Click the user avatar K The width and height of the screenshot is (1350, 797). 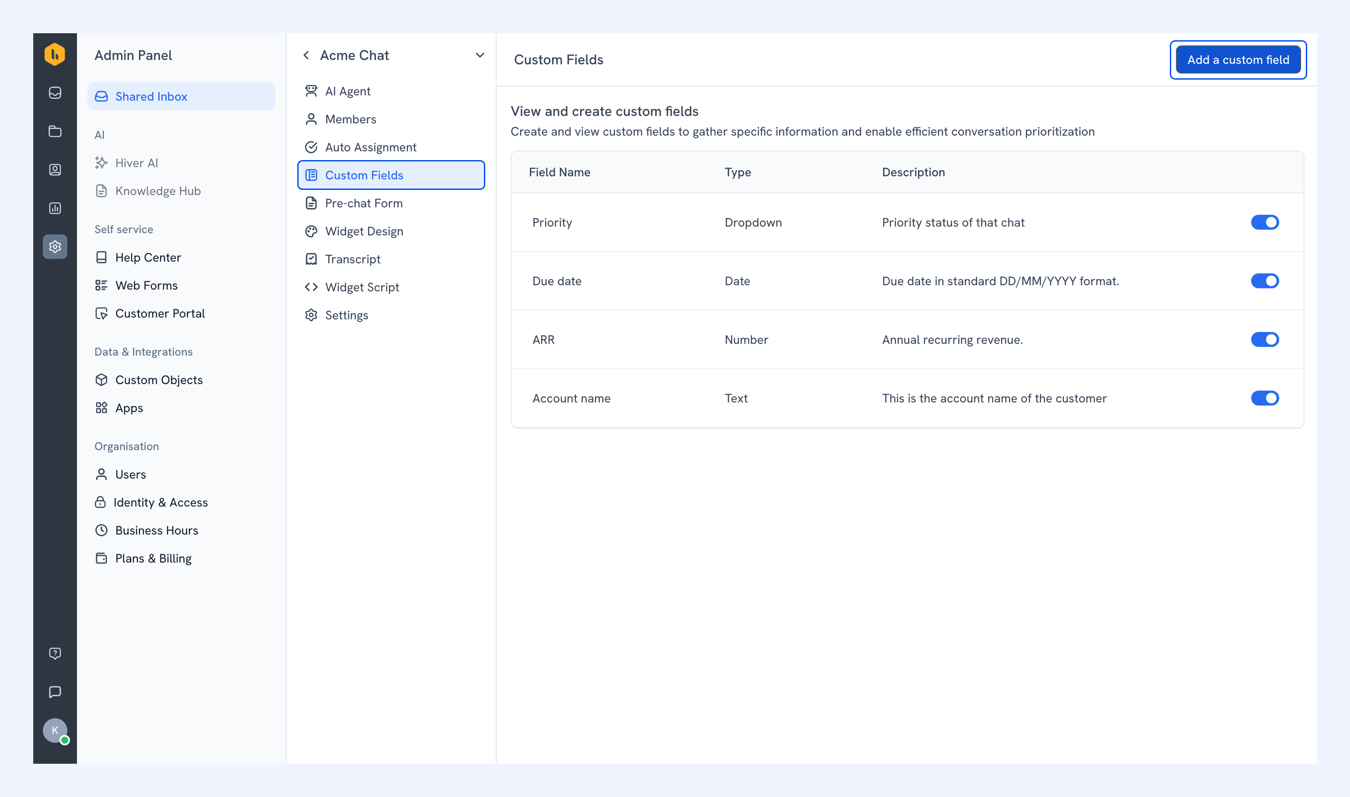coord(55,731)
